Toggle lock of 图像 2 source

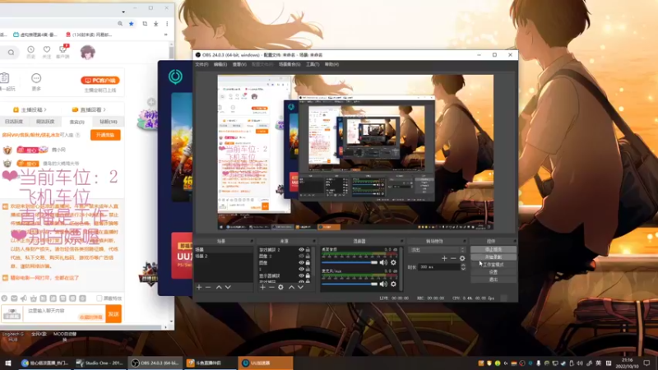308,256
